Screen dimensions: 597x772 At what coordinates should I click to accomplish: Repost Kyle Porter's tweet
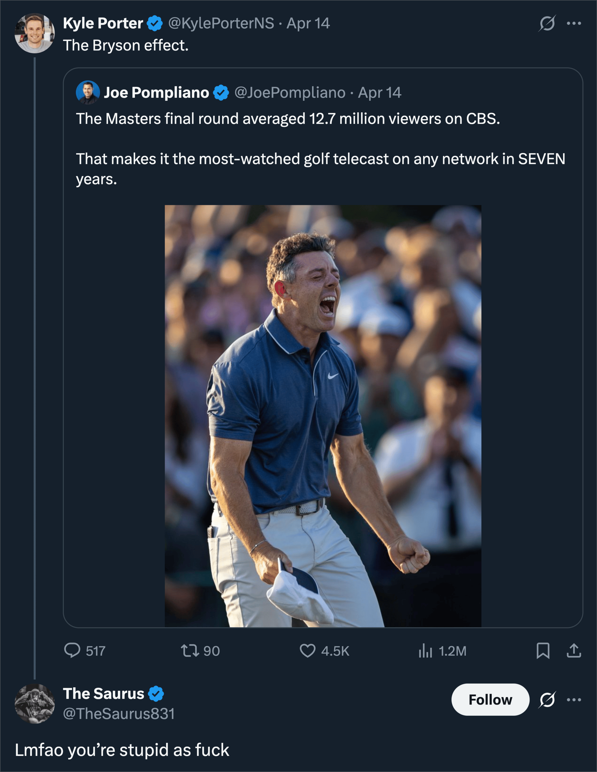(190, 650)
